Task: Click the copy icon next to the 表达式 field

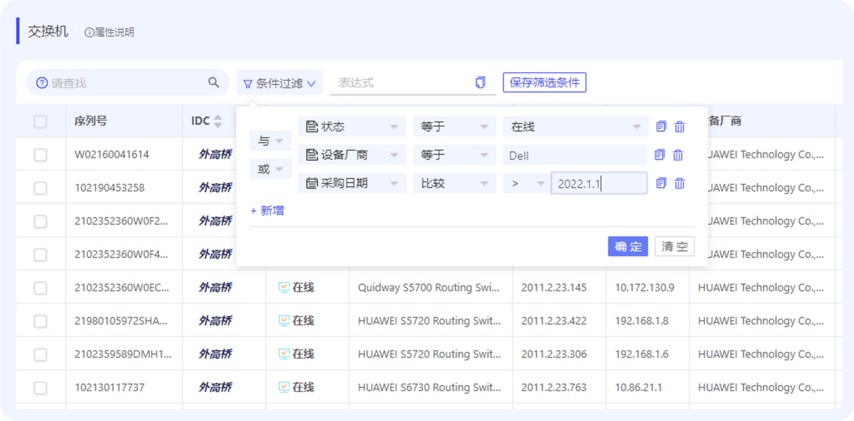Action: coord(480,82)
